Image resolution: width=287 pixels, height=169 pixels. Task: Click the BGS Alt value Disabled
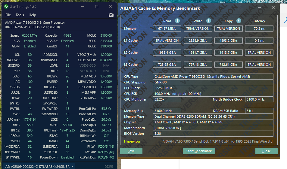tap(67, 41)
